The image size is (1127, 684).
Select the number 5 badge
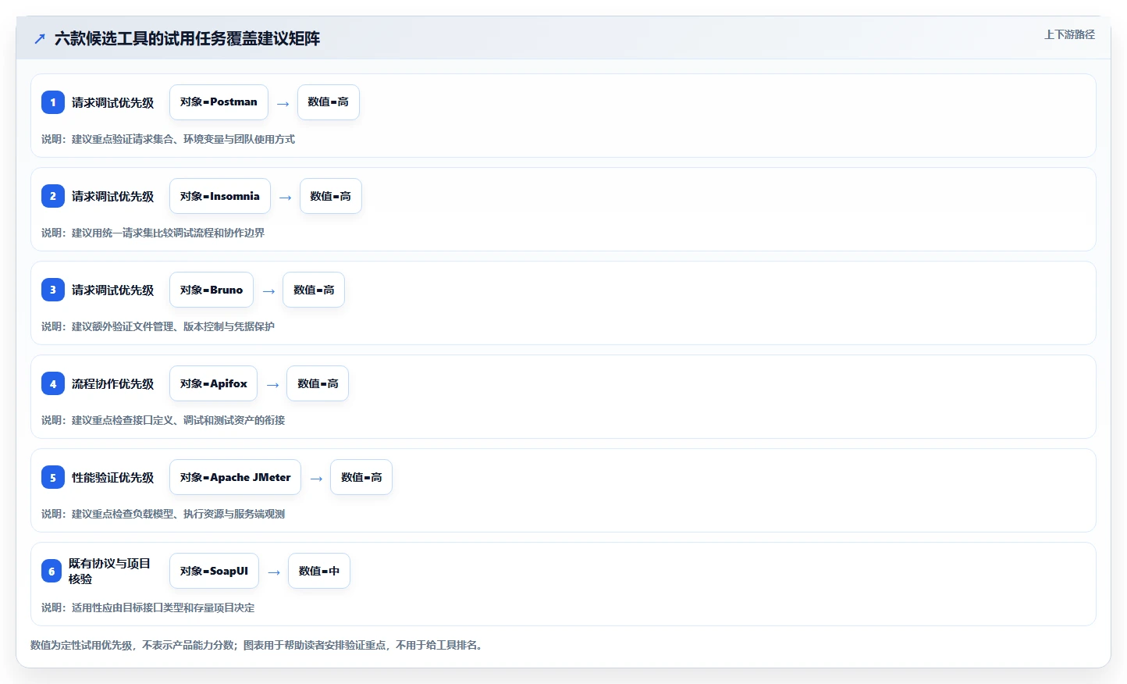click(x=53, y=477)
